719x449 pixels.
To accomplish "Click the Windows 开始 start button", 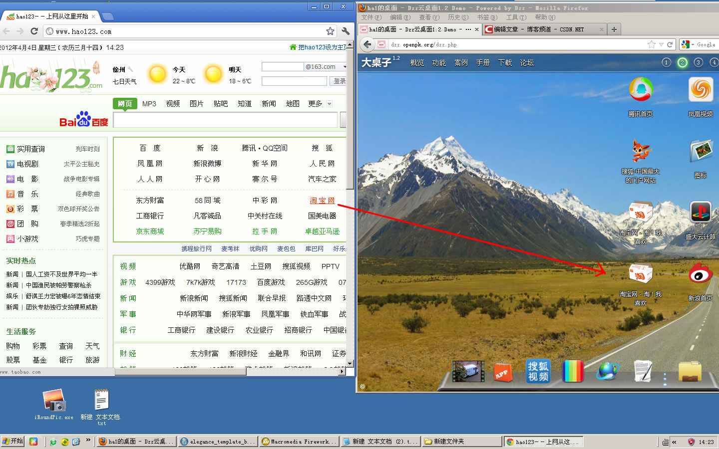I will (x=12, y=442).
